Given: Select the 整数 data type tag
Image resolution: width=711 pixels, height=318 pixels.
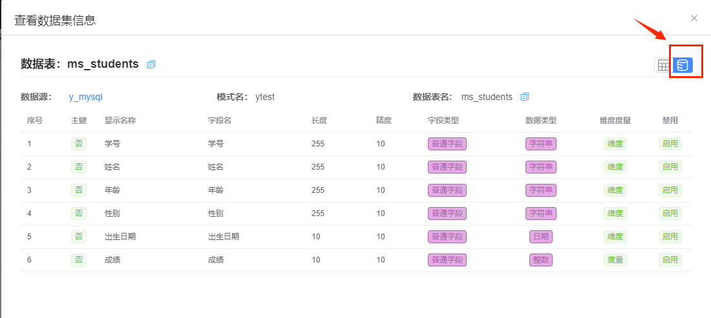Looking at the screenshot, I should coord(541,260).
